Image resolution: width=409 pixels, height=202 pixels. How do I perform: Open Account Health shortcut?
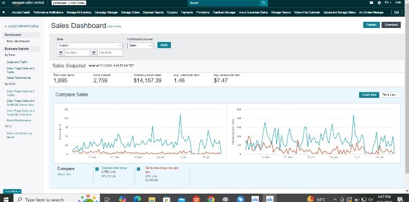coord(21,12)
